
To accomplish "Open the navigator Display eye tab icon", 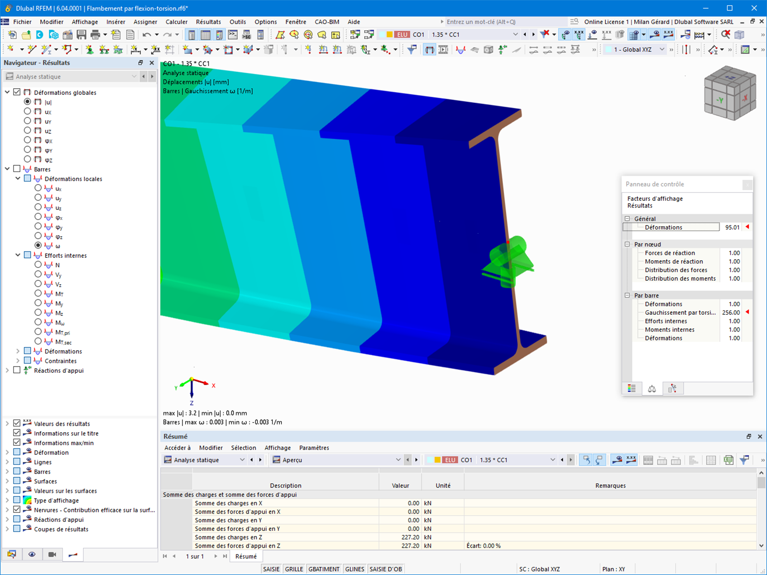I will (x=32, y=554).
